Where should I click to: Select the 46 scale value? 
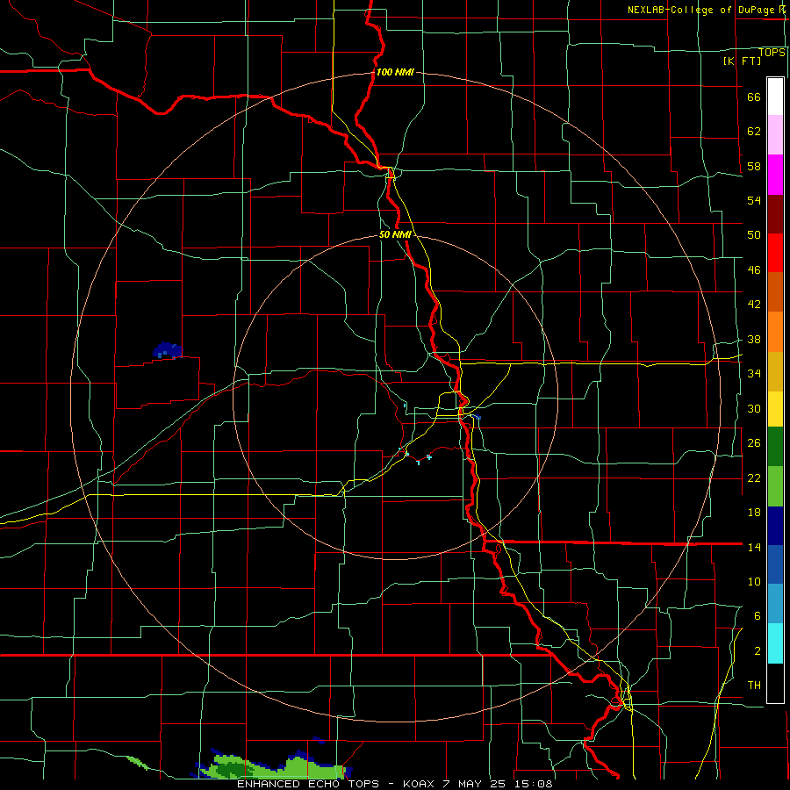point(754,270)
